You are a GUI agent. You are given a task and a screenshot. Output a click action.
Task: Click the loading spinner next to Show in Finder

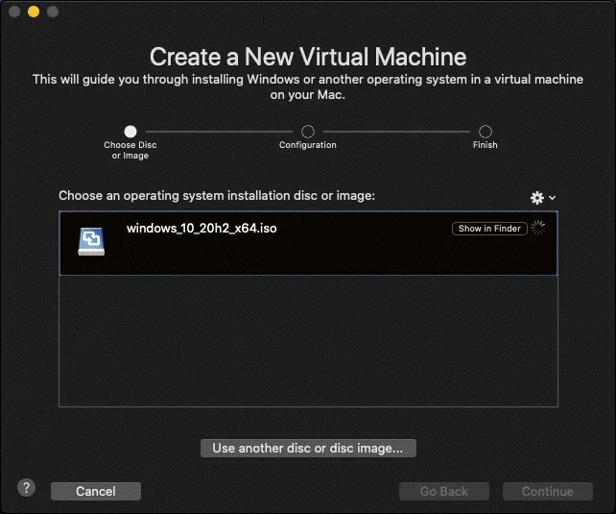coord(538,228)
